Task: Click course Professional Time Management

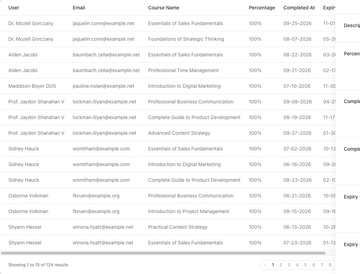Action: click(183, 70)
